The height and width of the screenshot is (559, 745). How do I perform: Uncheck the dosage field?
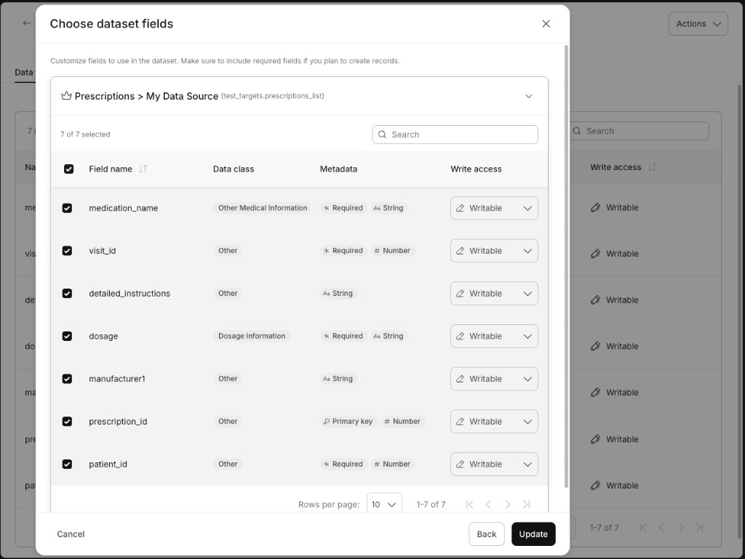click(67, 336)
